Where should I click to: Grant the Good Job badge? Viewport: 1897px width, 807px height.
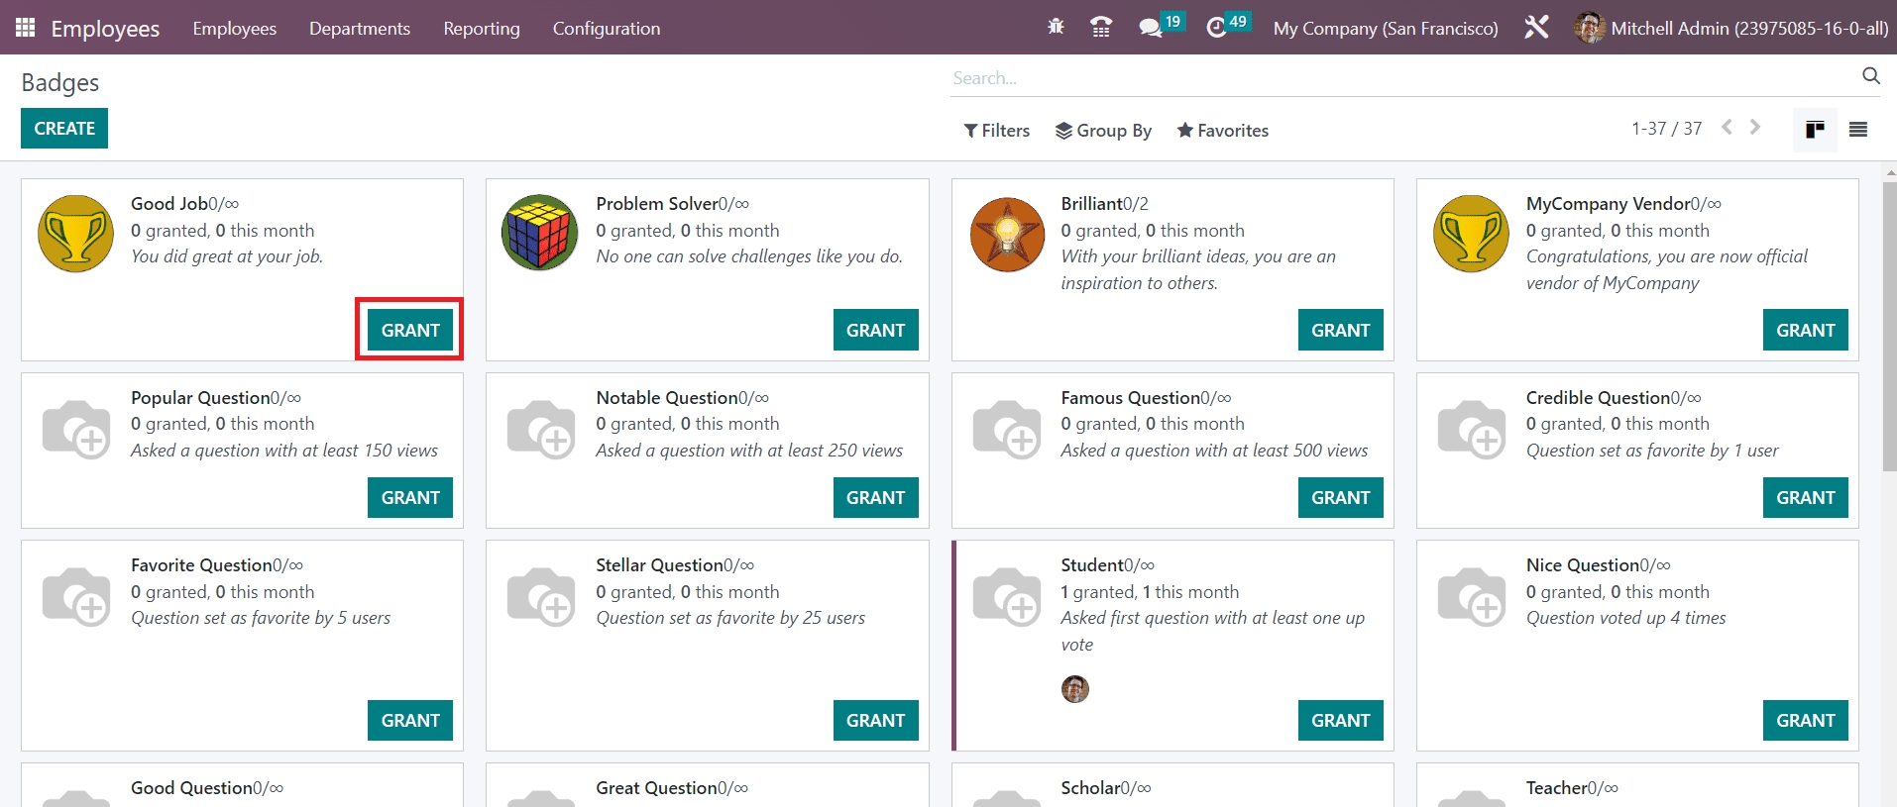409,330
